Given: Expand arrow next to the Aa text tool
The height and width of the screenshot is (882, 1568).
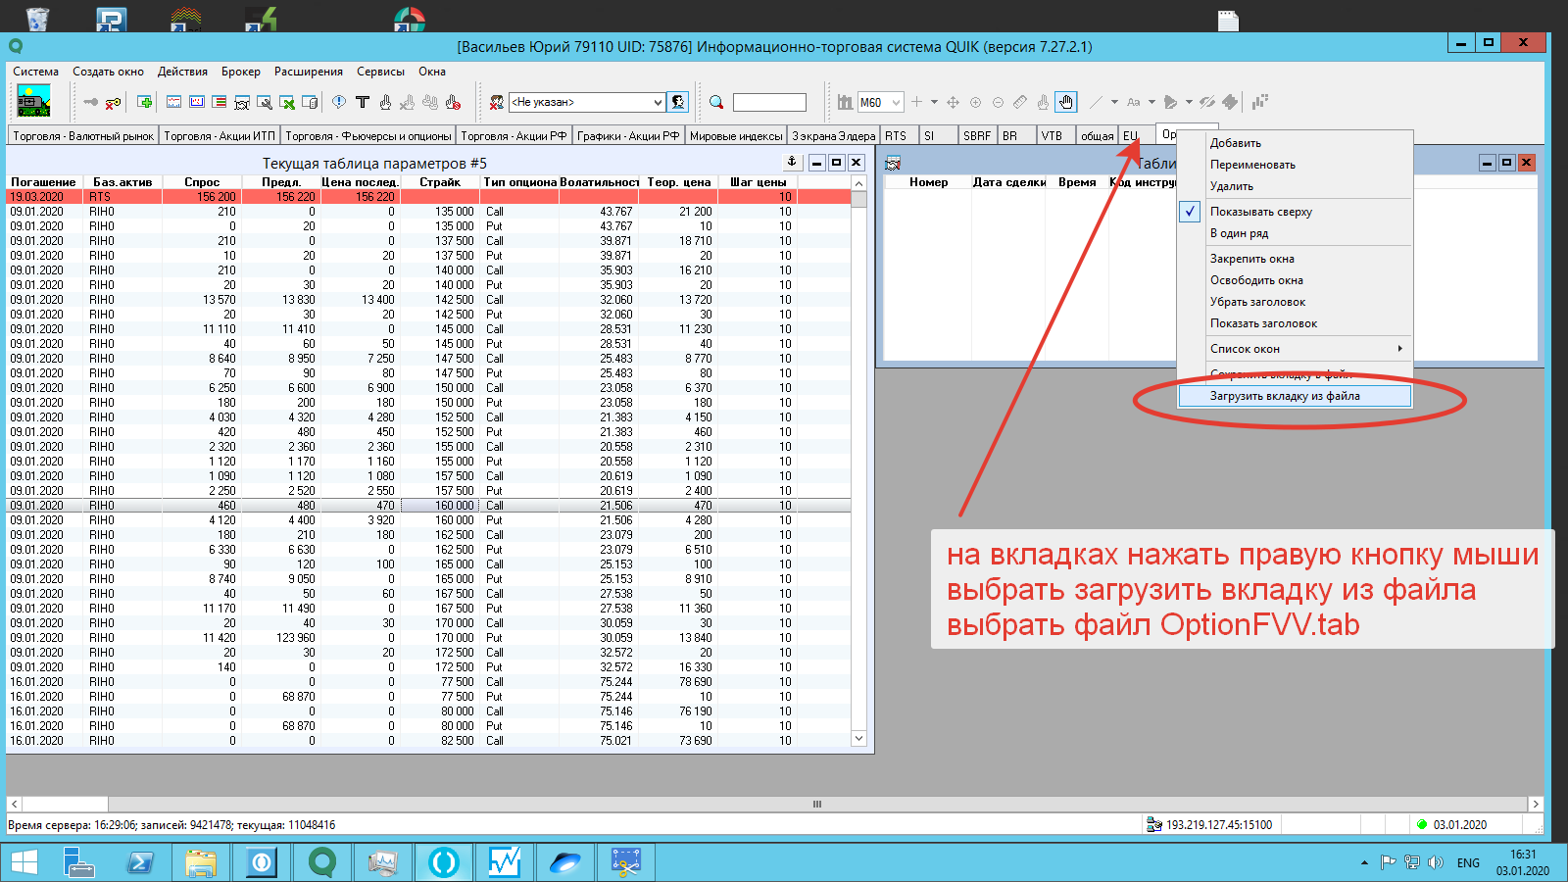Looking at the screenshot, I should [x=1151, y=102].
